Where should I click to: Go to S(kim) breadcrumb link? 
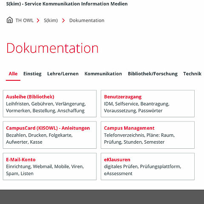tap(51, 20)
